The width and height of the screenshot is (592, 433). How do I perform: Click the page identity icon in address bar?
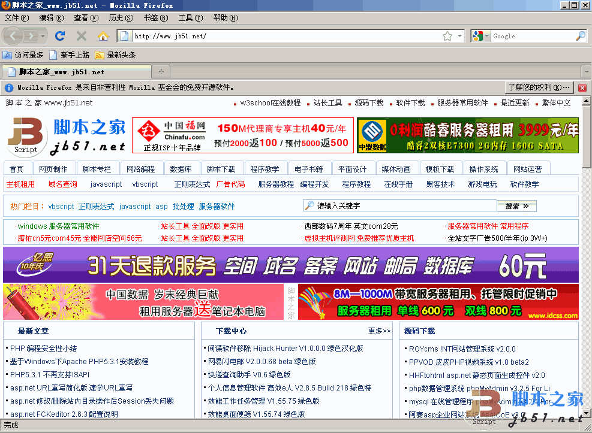pos(124,36)
